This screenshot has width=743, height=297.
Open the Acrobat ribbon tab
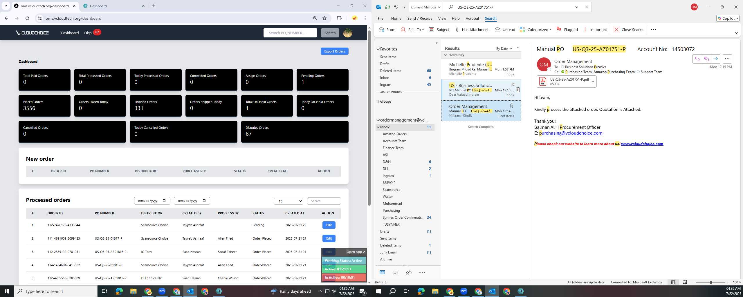tap(472, 18)
